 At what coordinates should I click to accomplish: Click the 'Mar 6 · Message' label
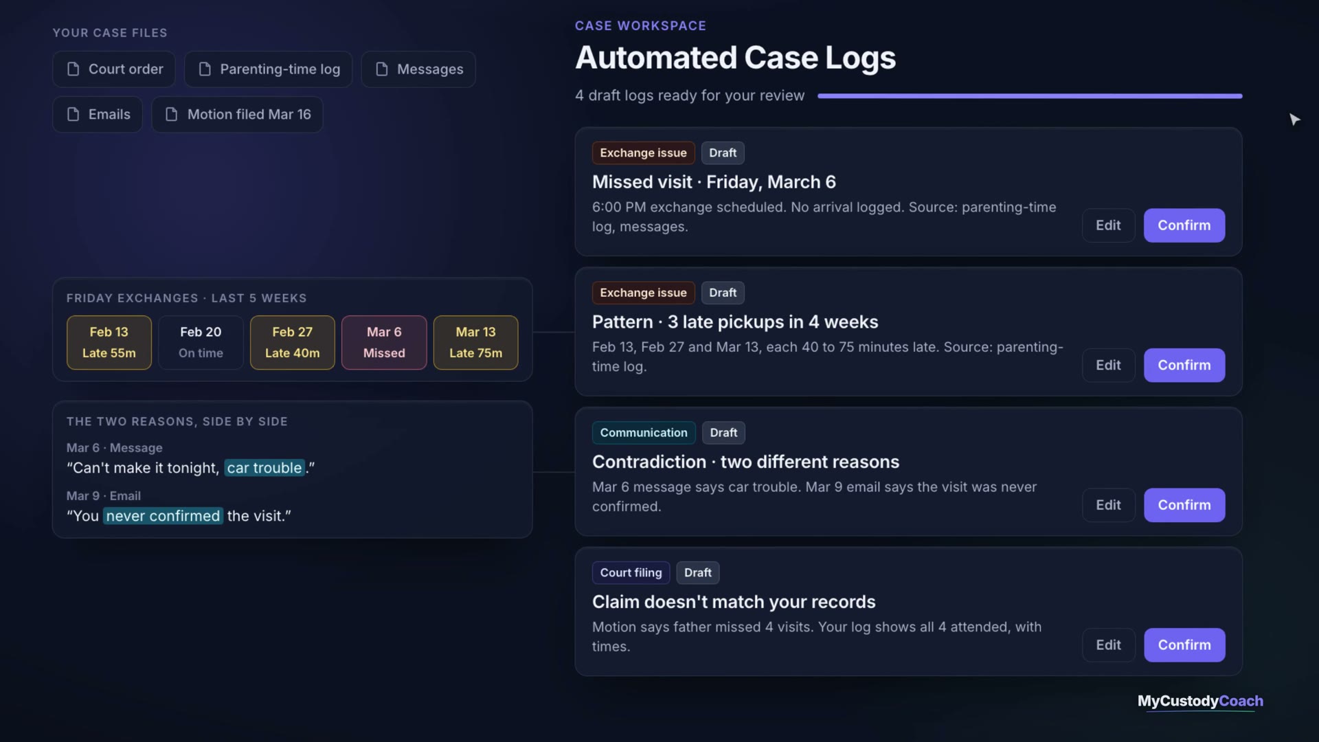[x=115, y=448]
